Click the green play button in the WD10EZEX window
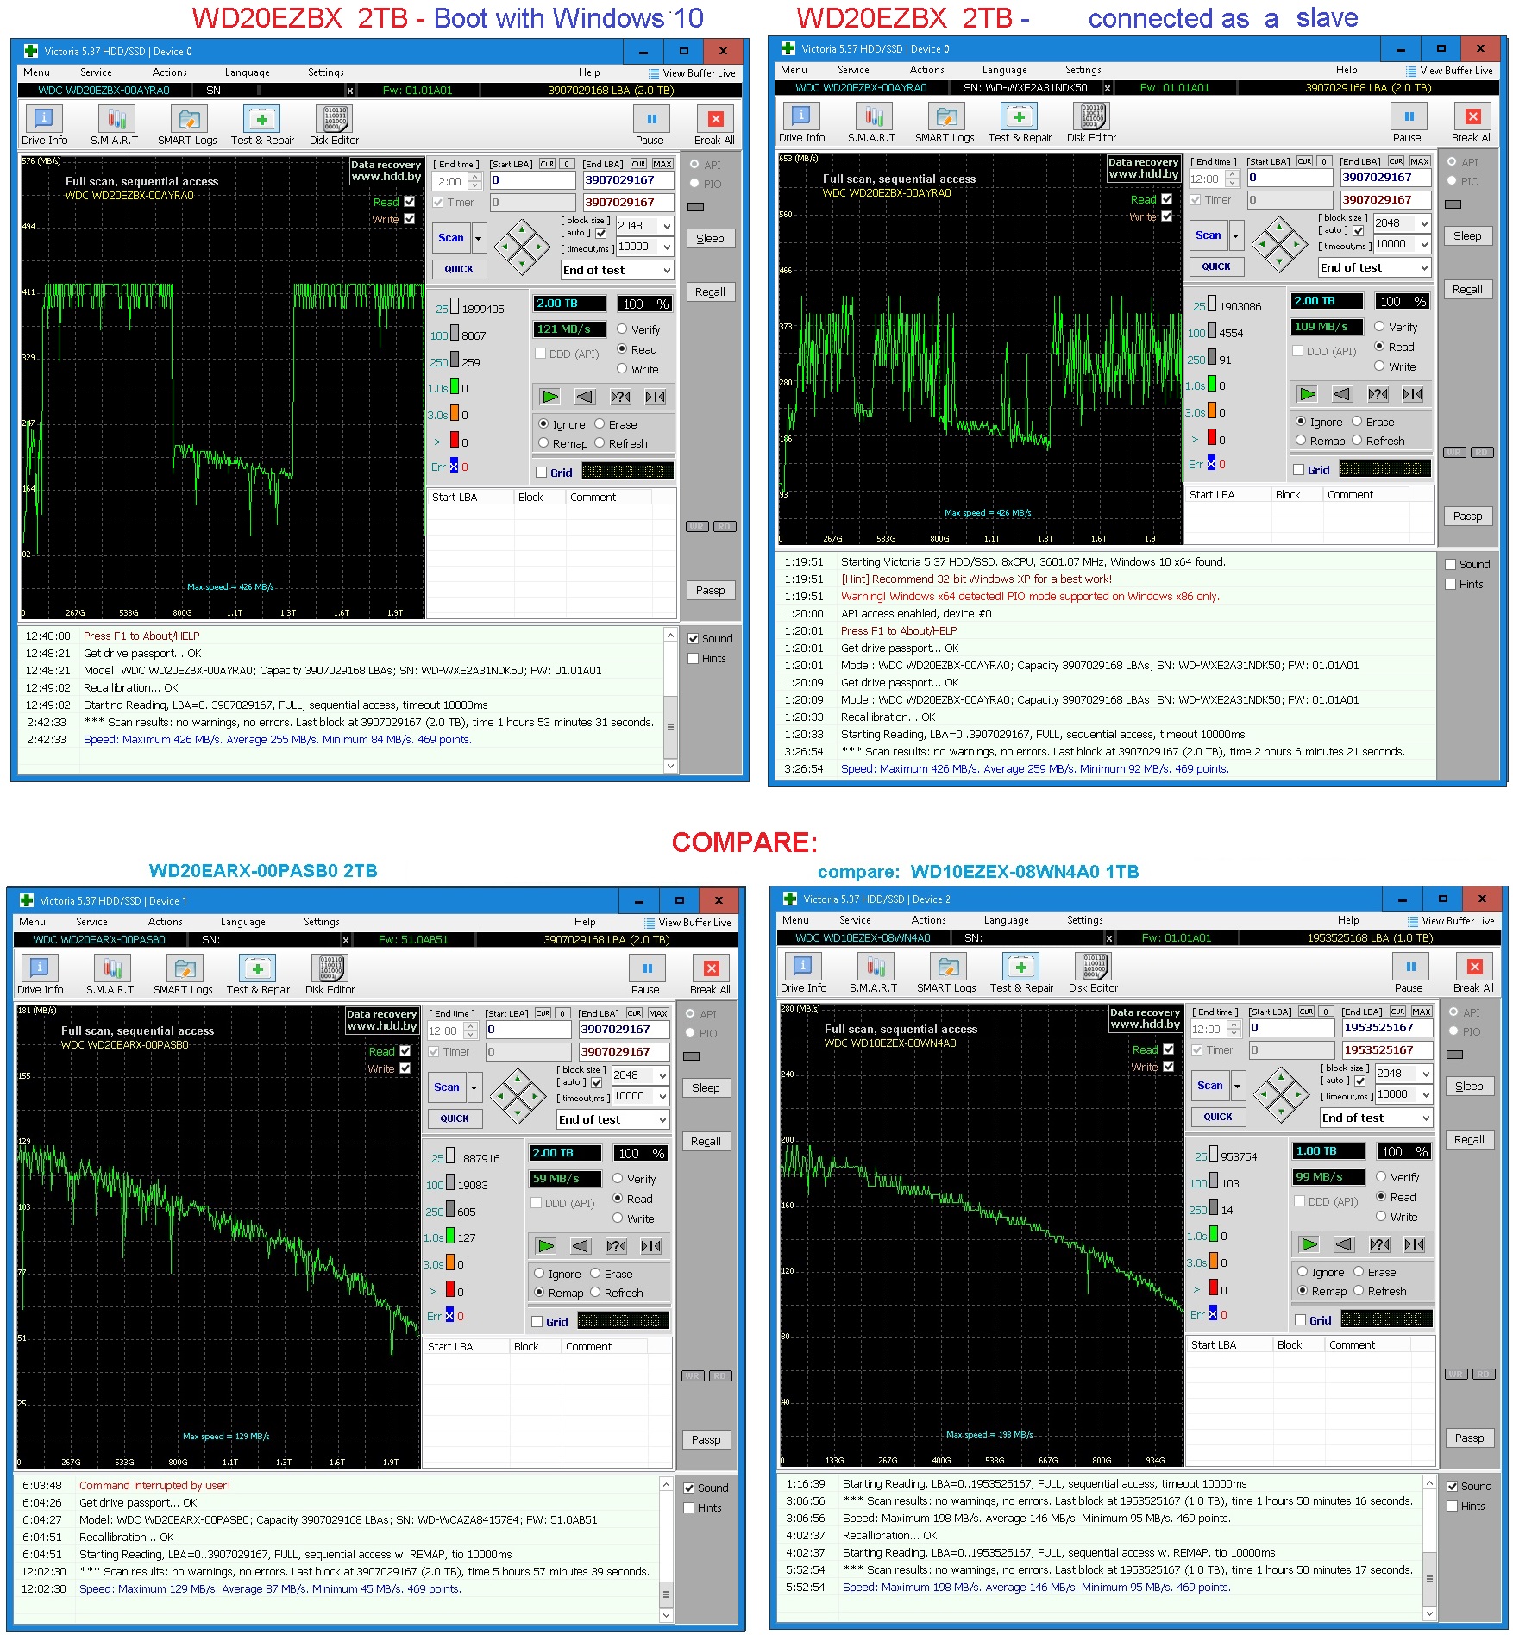This screenshot has width=1513, height=1635. (x=1309, y=1244)
